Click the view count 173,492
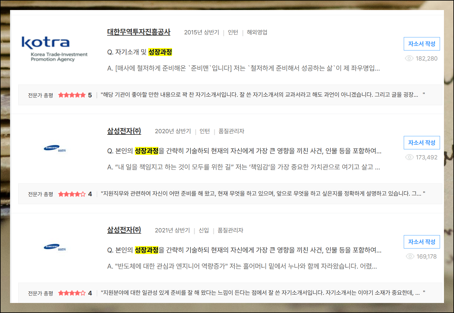 (x=427, y=157)
